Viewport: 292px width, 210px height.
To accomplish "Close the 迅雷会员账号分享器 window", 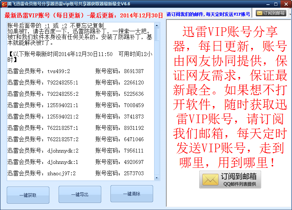I will (x=286, y=4).
